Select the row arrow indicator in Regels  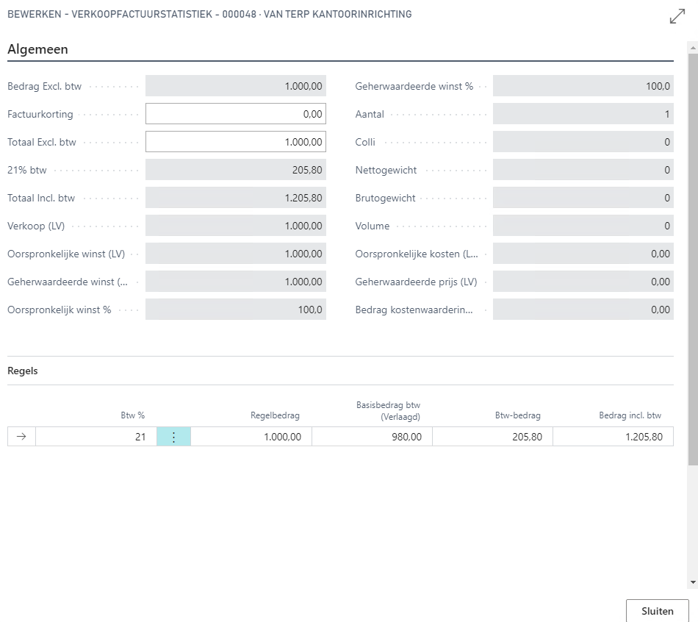tap(21, 437)
